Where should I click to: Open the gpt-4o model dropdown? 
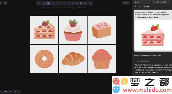pos(142,2)
